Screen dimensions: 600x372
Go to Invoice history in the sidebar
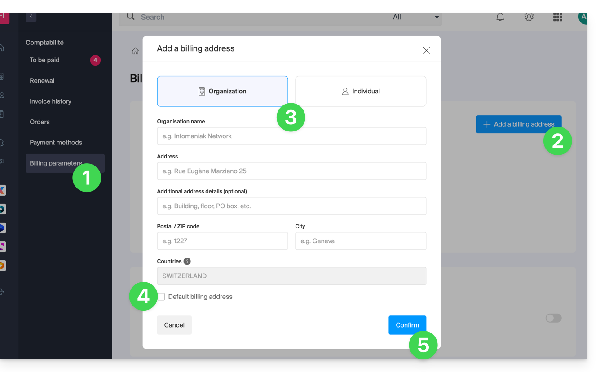50,101
